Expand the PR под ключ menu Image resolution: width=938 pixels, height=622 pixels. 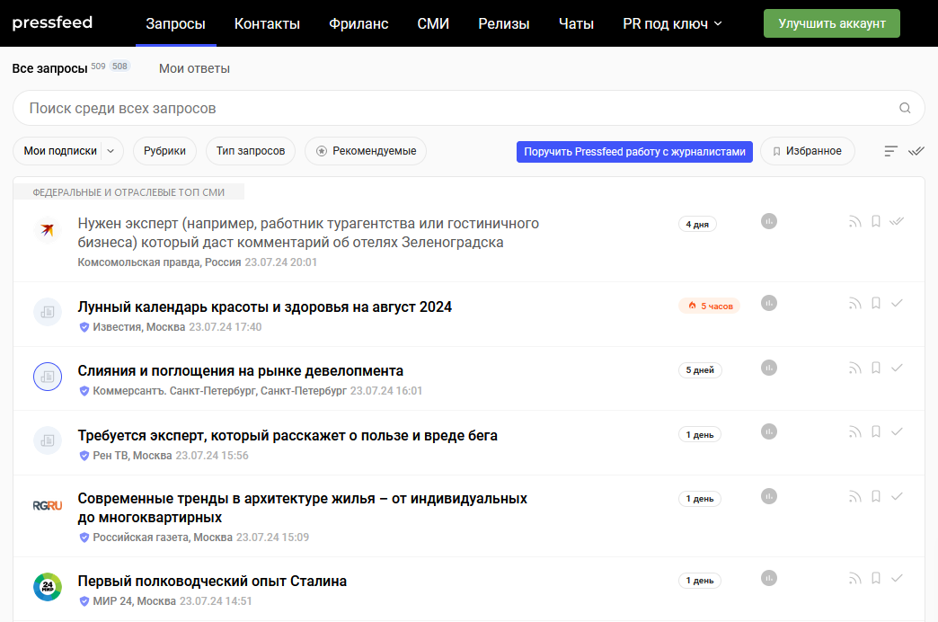(672, 23)
